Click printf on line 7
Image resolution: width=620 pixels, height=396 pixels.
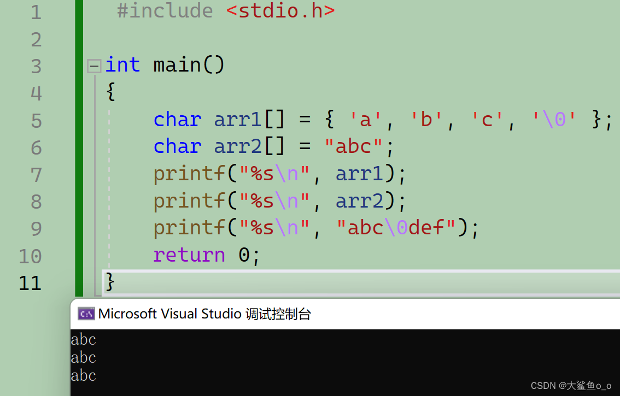[x=189, y=174]
